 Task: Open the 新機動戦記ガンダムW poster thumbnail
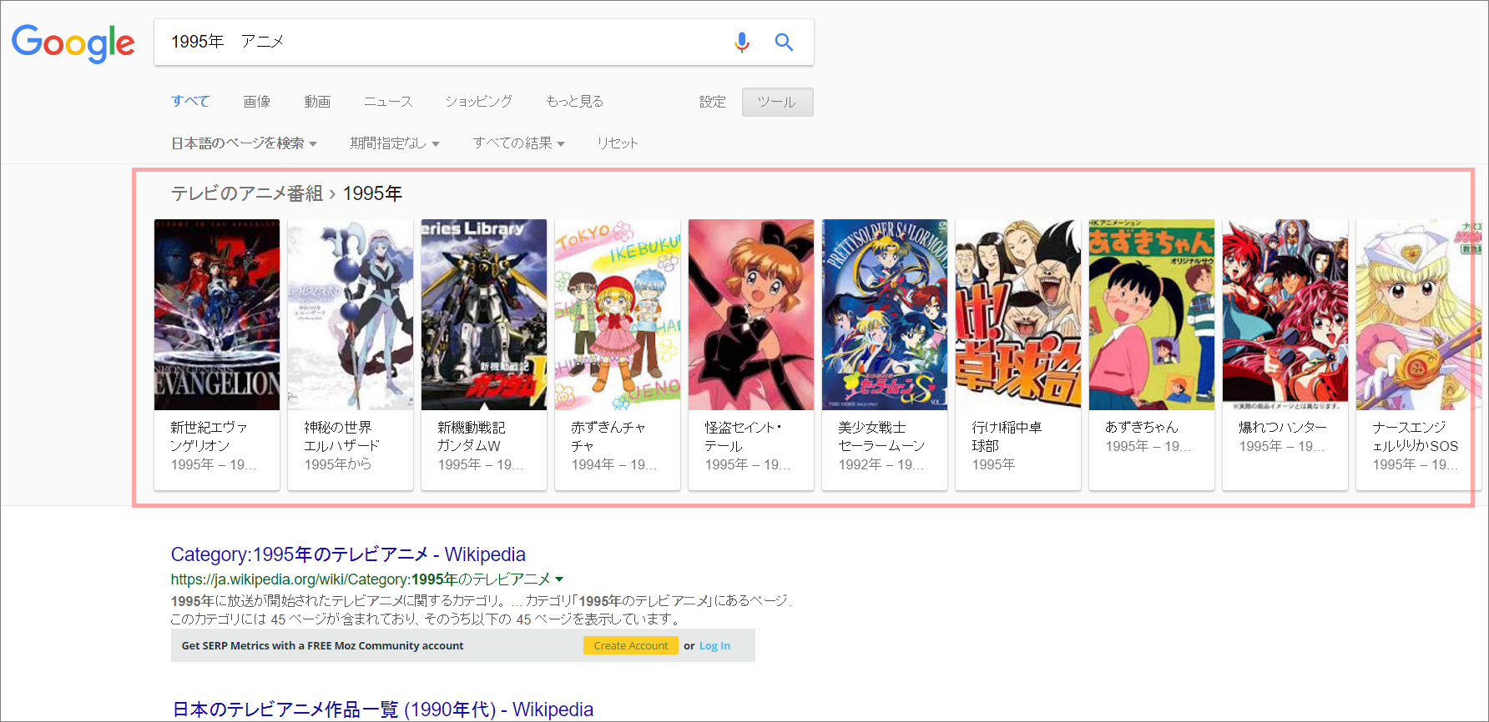[484, 314]
